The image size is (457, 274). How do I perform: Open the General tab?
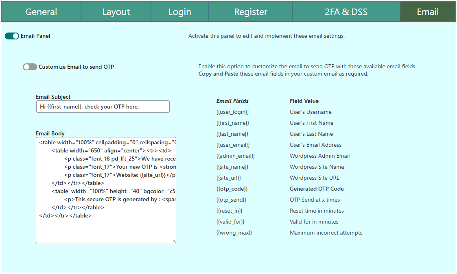coord(41,12)
